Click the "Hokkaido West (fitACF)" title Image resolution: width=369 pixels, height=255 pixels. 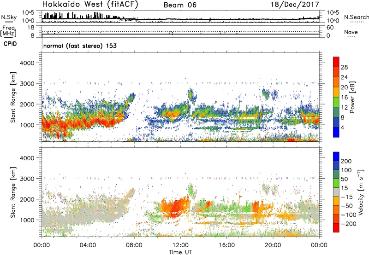click(90, 5)
